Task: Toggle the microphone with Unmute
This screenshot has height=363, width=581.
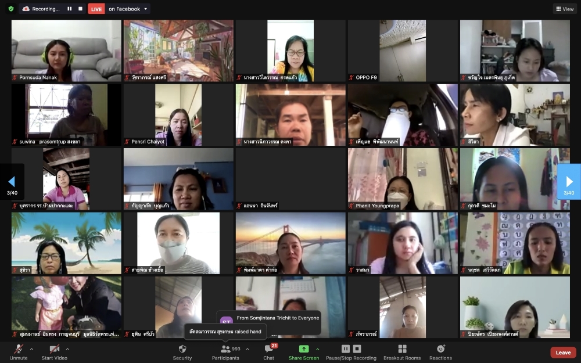Action: click(x=19, y=352)
